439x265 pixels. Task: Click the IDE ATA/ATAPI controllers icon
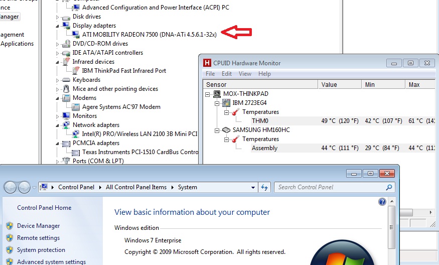(66, 53)
